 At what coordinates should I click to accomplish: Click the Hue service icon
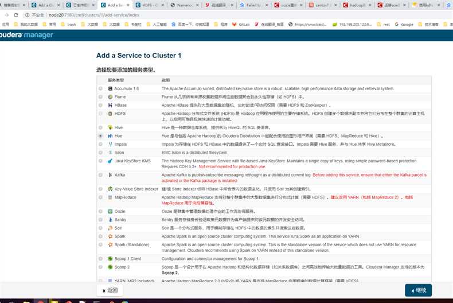[x=110, y=136]
